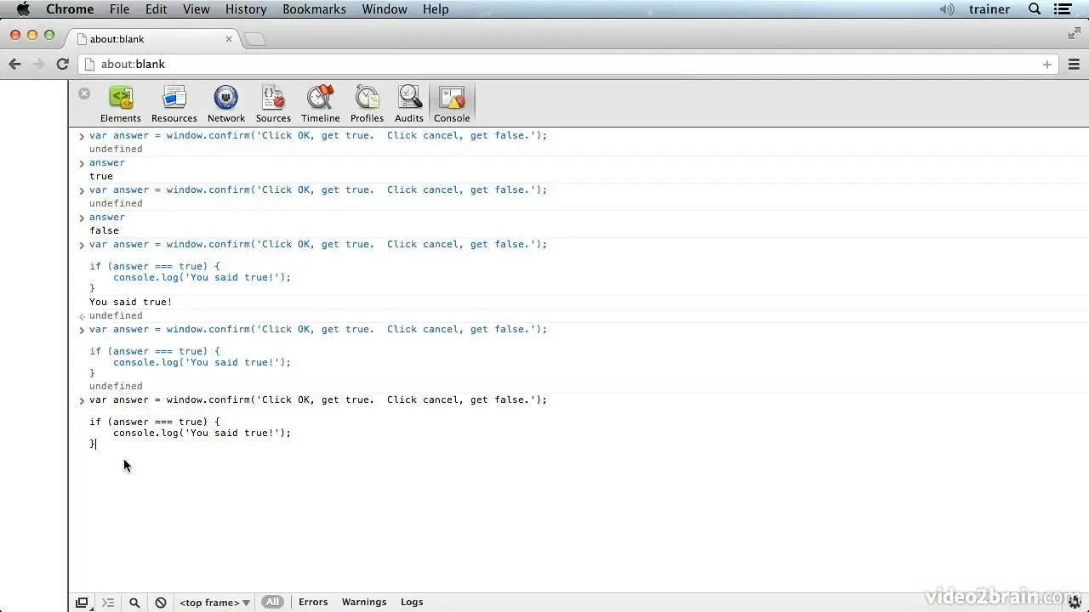Open the Chrome application menu
The image size is (1089, 612).
tap(70, 9)
